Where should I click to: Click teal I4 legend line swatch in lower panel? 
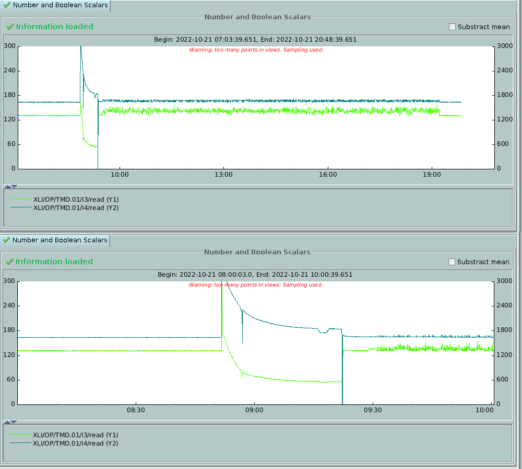pyautogui.click(x=21, y=443)
